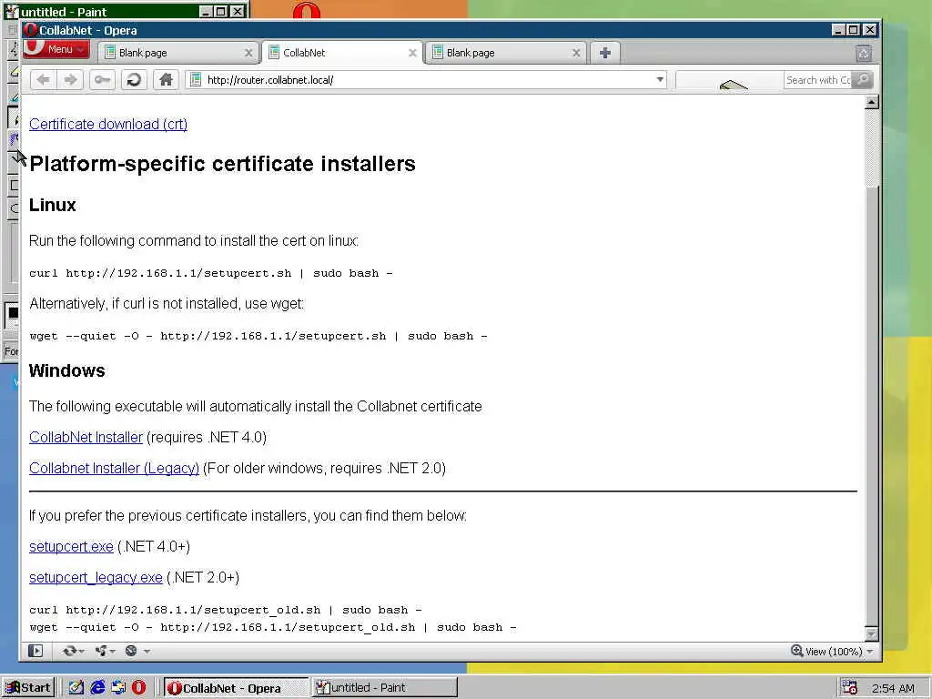The height and width of the screenshot is (699, 932).
Task: Download the CollabNet Installer link
Action: [86, 438]
